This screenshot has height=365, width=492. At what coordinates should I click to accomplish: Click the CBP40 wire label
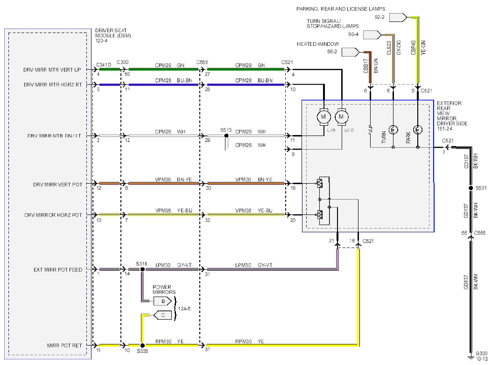point(413,48)
